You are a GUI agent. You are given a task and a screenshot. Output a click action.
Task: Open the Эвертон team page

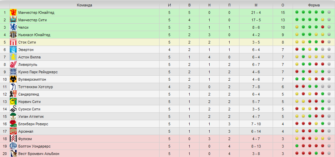[25, 50]
